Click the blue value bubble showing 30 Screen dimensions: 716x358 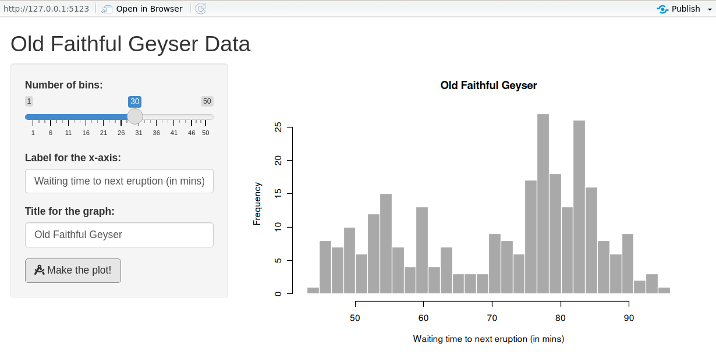[135, 101]
